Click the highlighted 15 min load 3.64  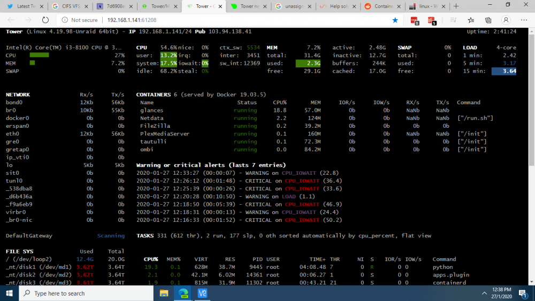[504, 71]
